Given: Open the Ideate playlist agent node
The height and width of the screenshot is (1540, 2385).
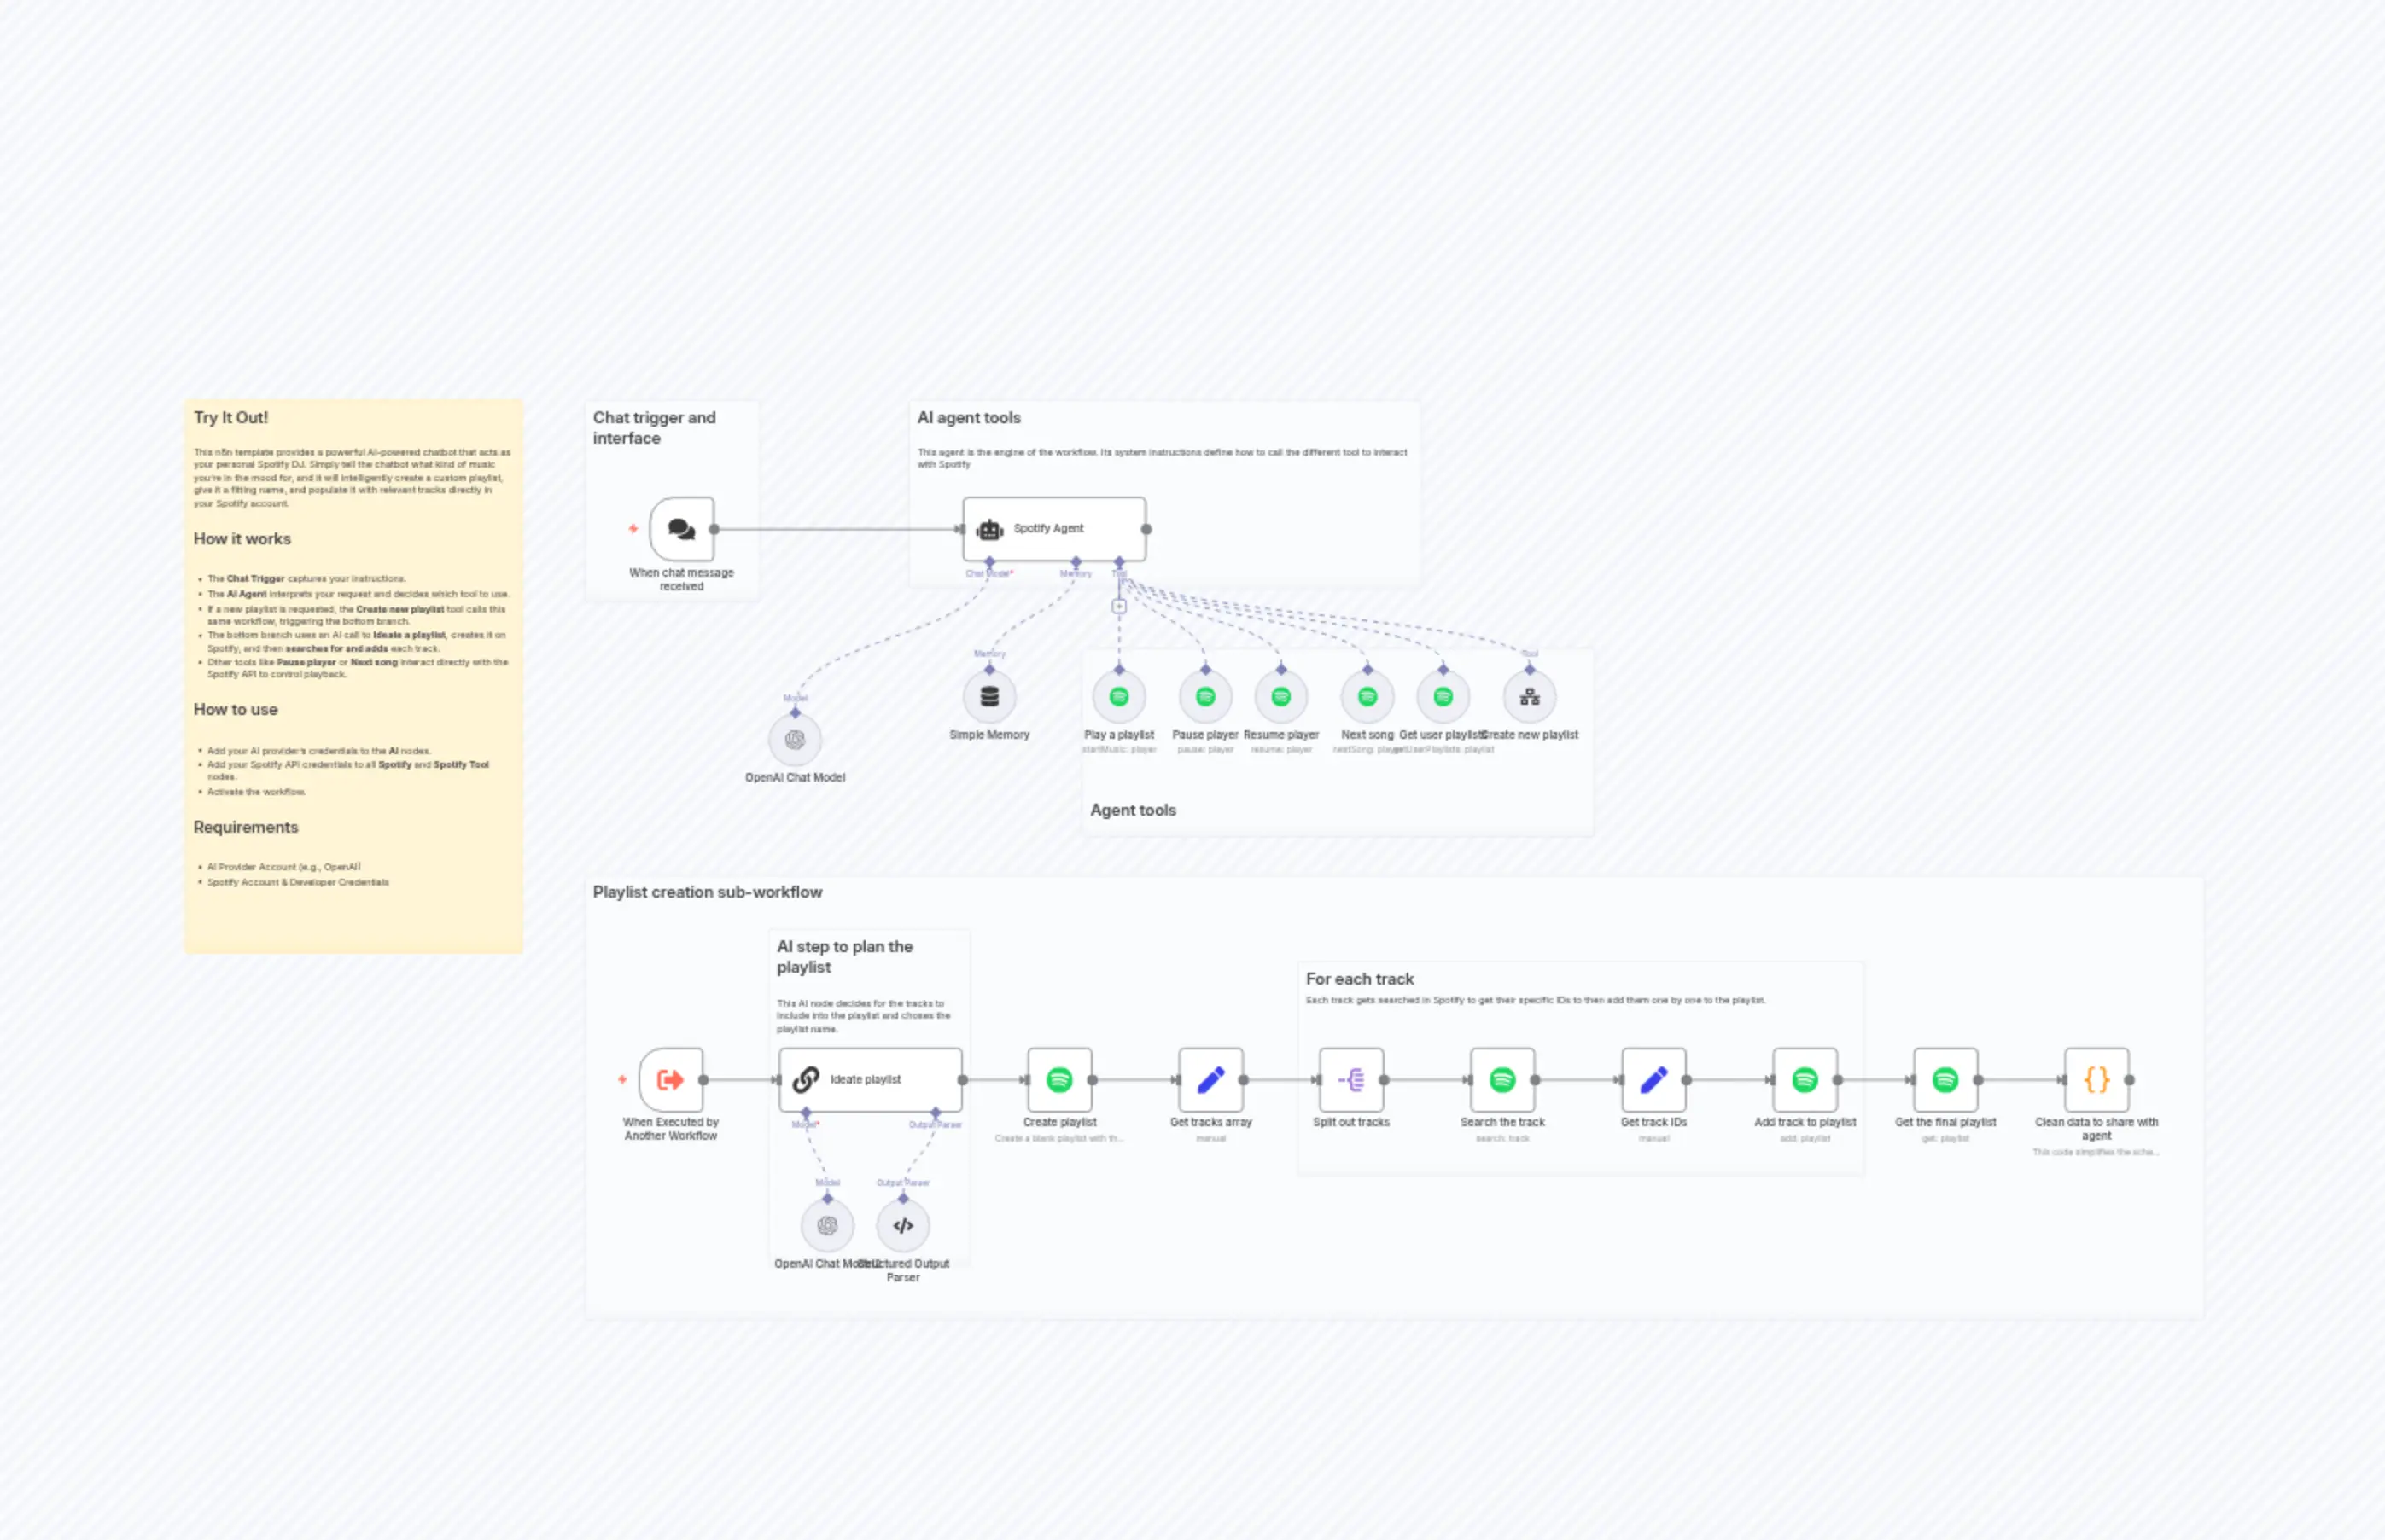Looking at the screenshot, I should coord(869,1080).
